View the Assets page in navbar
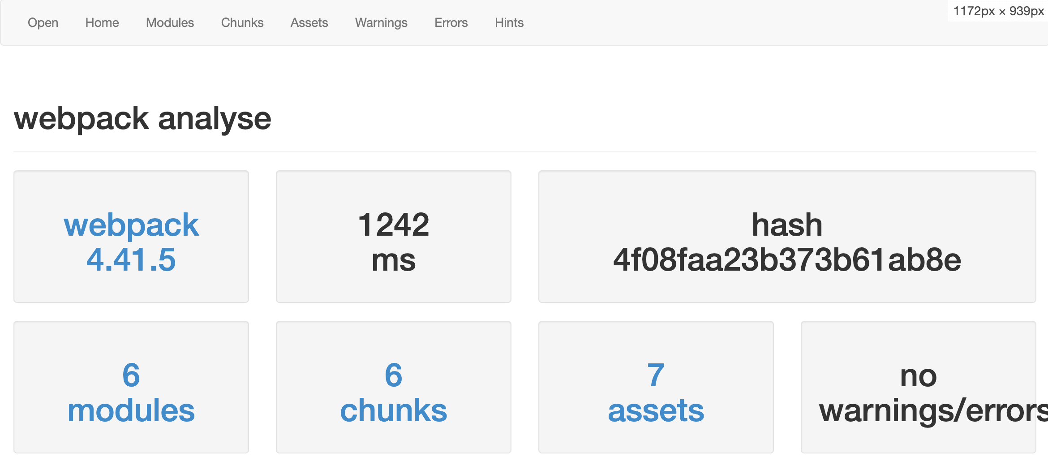The image size is (1048, 466). (x=309, y=22)
